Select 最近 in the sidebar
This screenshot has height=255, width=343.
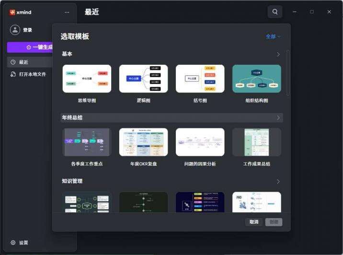click(30, 62)
